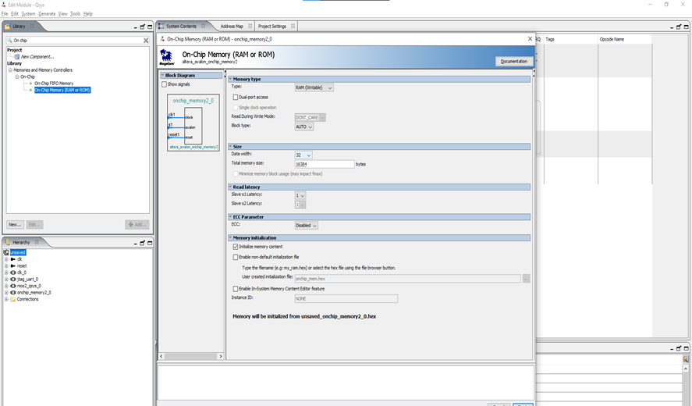Close the Address Map tab via its X icon
This screenshot has width=692, height=406.
pos(250,27)
